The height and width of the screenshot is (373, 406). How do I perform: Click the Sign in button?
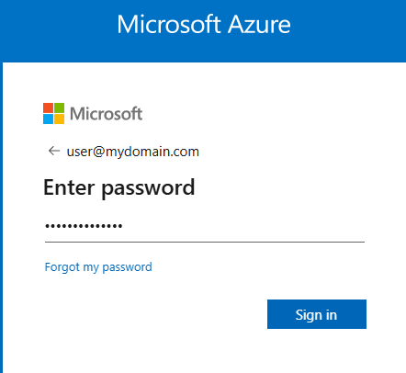tap(317, 314)
